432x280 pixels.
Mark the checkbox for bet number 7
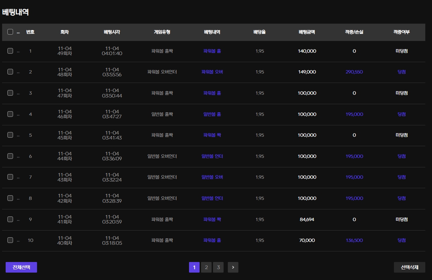pos(10,177)
